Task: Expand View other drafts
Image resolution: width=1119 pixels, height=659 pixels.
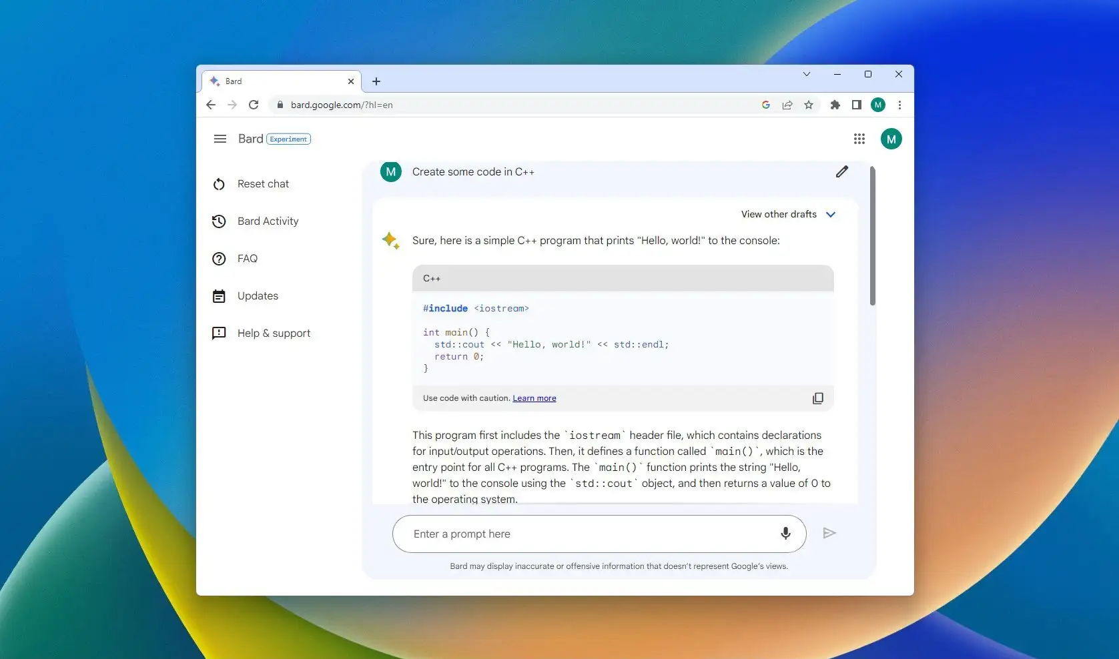Action: pos(788,214)
